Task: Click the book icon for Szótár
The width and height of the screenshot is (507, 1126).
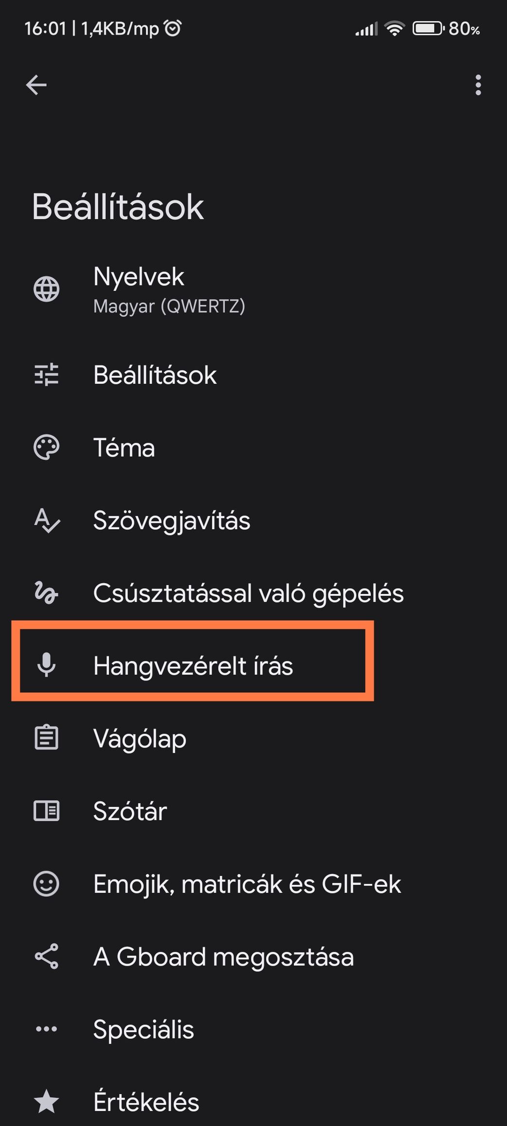Action: pyautogui.click(x=46, y=811)
